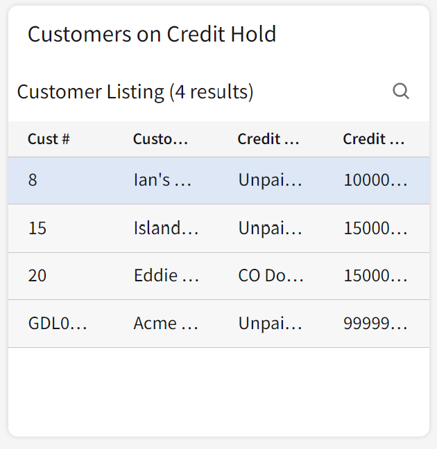Click the Island... customer name cell
The height and width of the screenshot is (449, 437).
coord(166,228)
